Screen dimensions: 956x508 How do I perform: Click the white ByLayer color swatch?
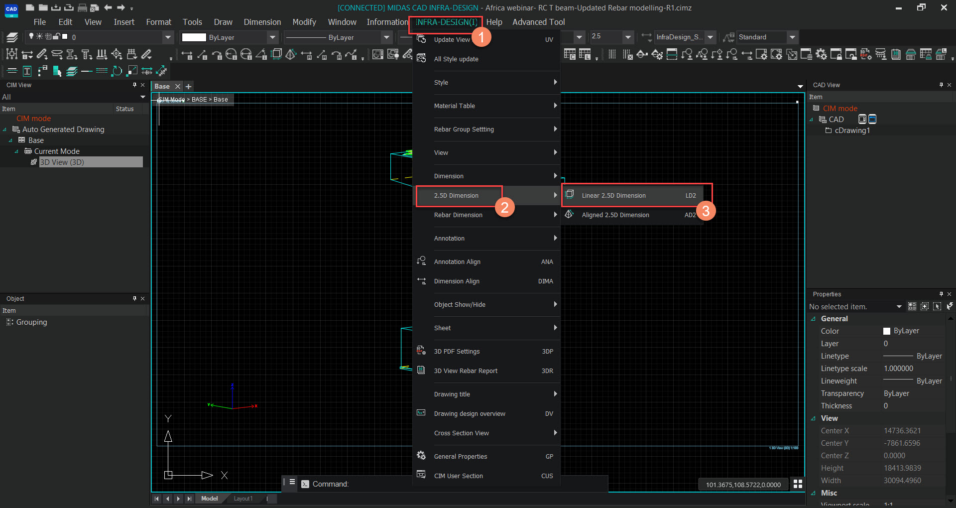(194, 37)
